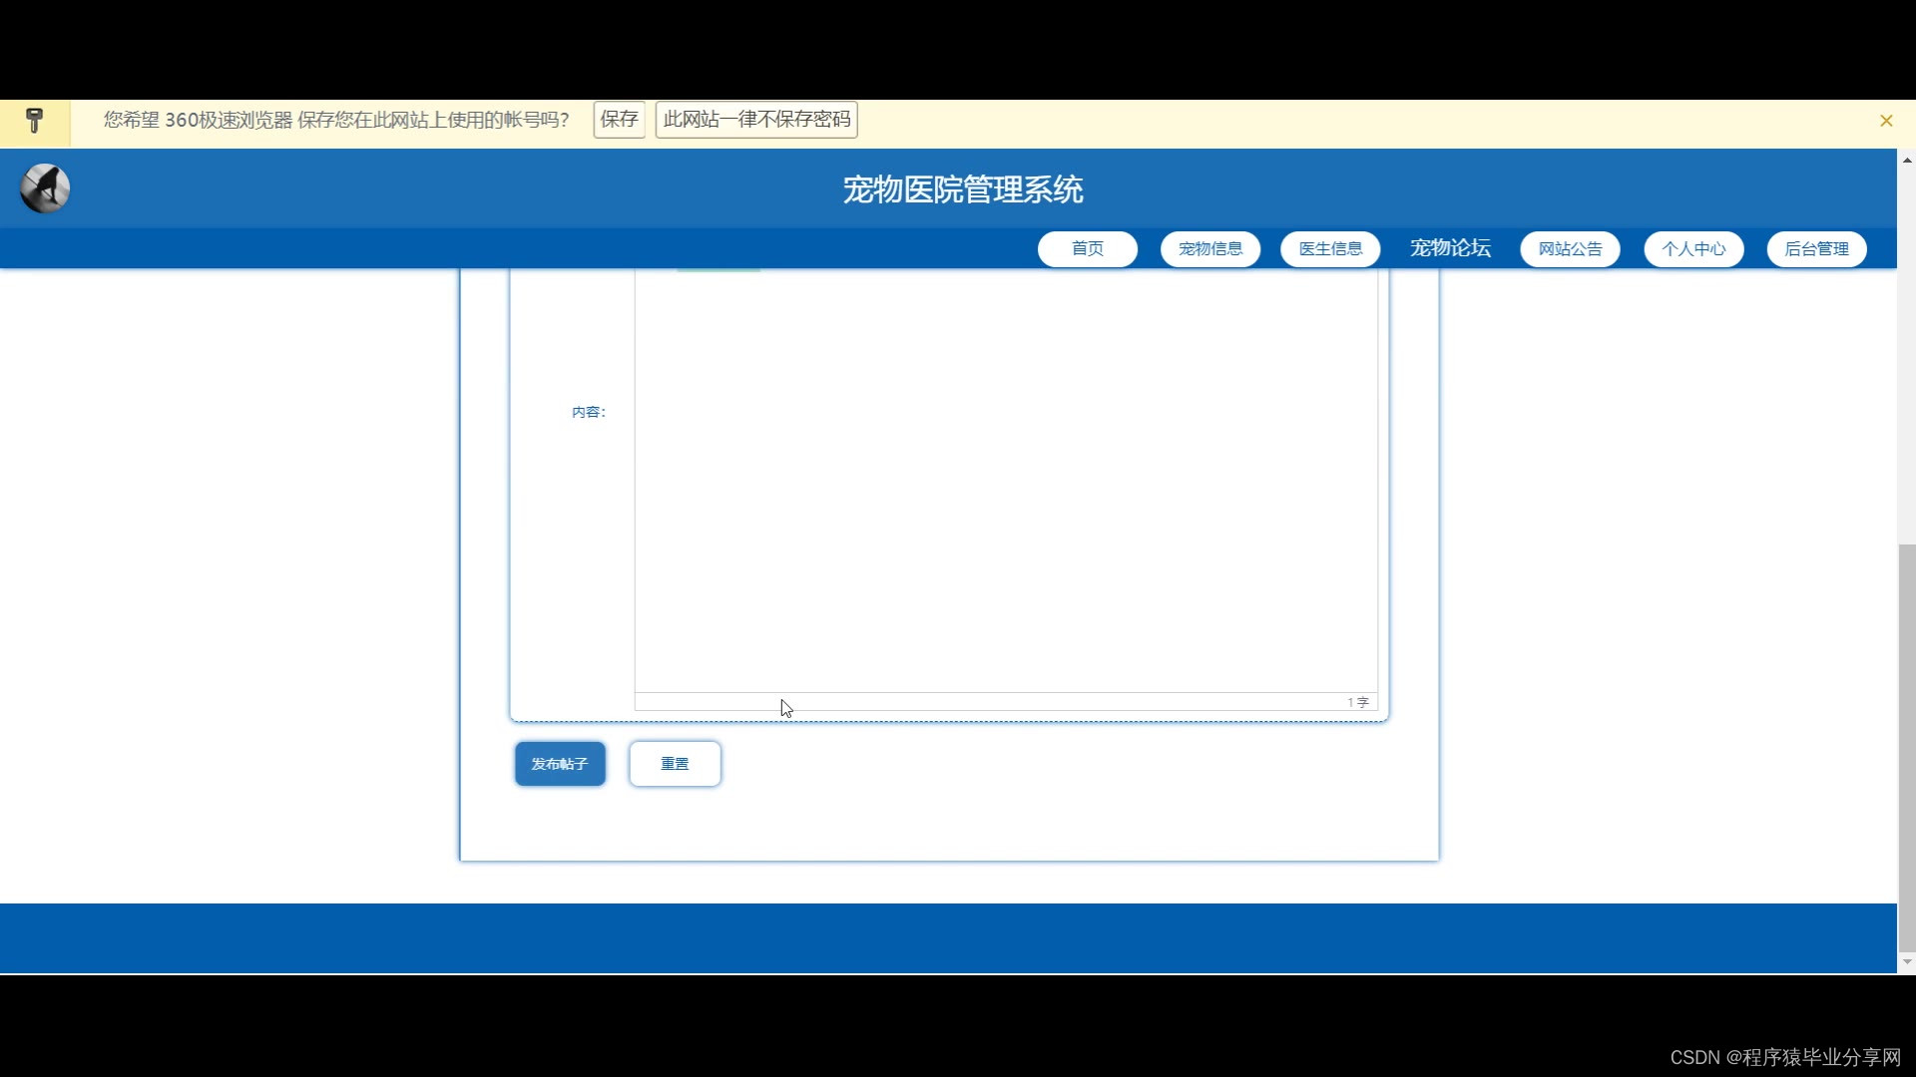
Task: Focus the 内容 rich text editor area
Action: [1005, 479]
